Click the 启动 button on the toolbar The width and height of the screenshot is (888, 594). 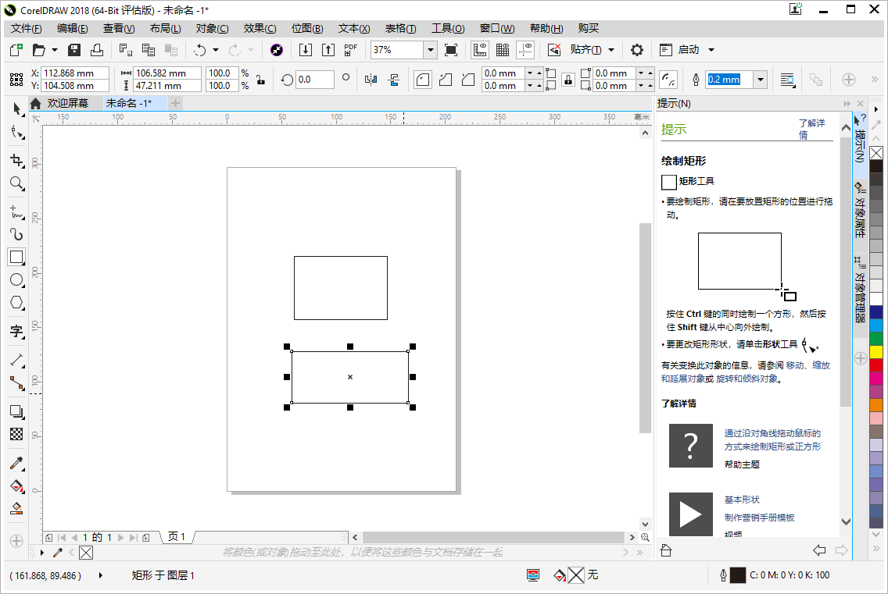point(686,49)
